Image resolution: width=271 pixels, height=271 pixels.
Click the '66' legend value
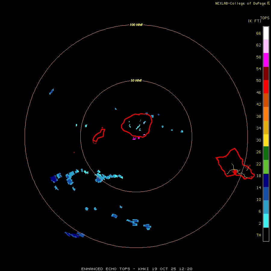click(x=259, y=33)
